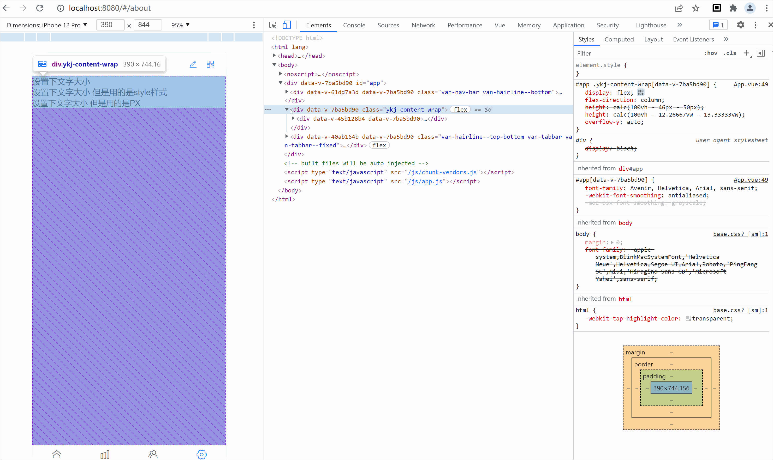Switch to the Console tab
Image resolution: width=773 pixels, height=460 pixels.
point(354,25)
